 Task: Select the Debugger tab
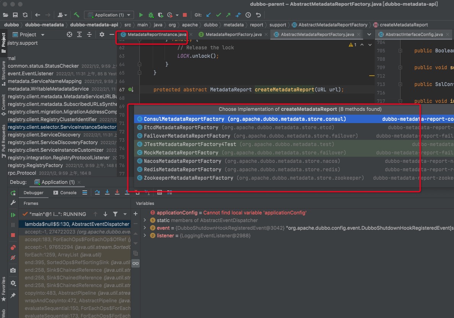point(33,193)
